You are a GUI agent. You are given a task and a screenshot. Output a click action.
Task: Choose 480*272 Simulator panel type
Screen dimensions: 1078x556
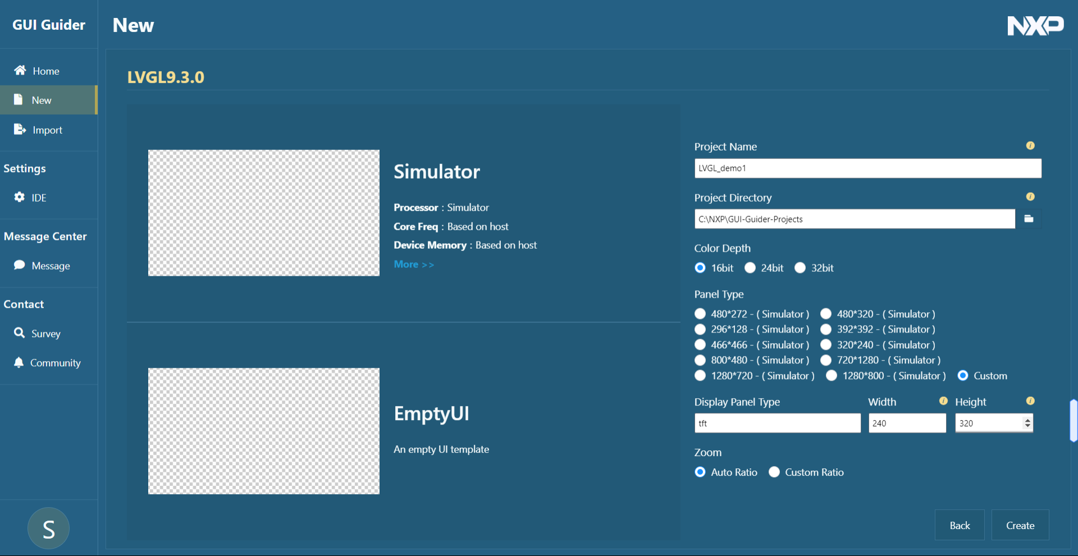point(700,314)
